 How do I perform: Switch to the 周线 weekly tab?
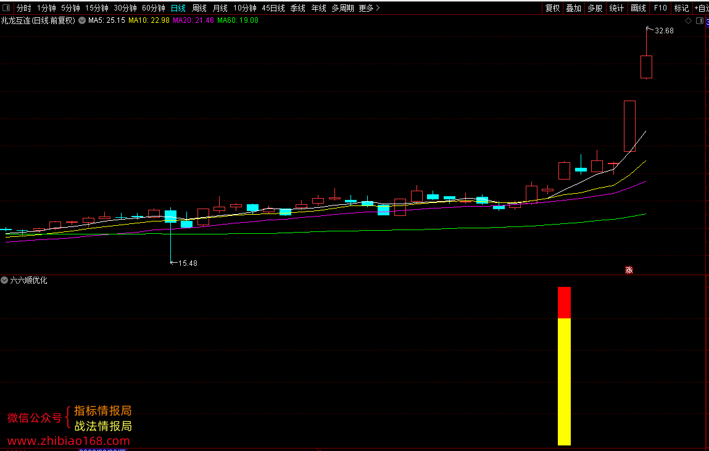point(199,8)
